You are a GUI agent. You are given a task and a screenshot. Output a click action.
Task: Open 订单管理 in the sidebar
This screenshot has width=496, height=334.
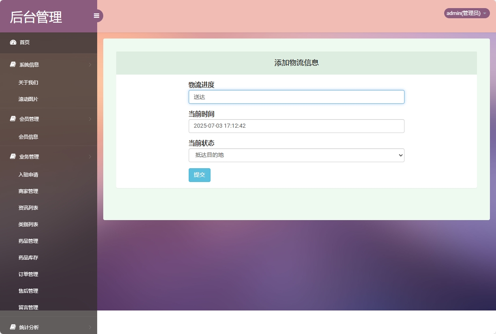click(x=28, y=274)
